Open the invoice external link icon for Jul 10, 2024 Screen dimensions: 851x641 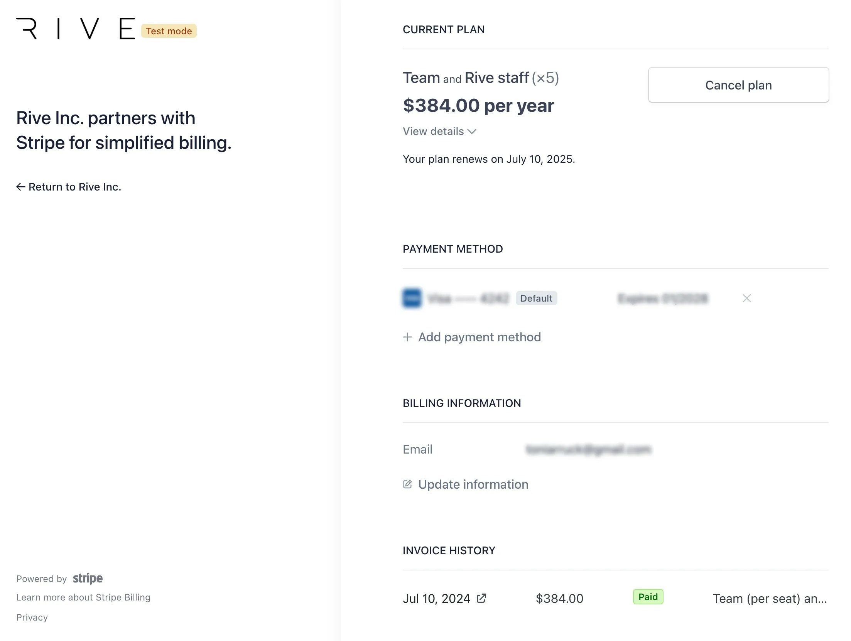[x=481, y=598]
